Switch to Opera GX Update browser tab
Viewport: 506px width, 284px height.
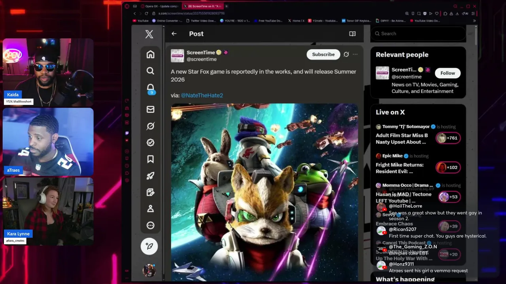160,6
